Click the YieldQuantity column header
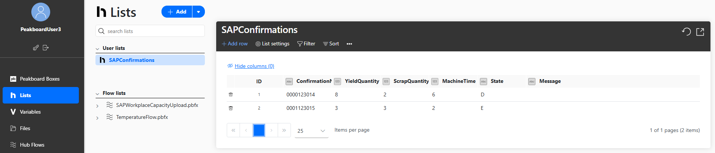 click(x=356, y=81)
